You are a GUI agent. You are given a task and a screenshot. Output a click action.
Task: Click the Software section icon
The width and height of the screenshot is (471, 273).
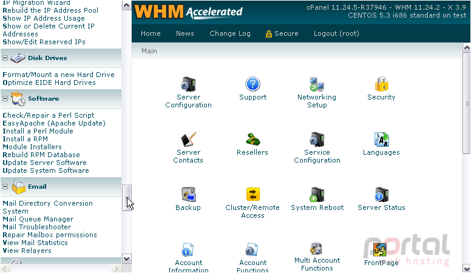[x=18, y=99]
